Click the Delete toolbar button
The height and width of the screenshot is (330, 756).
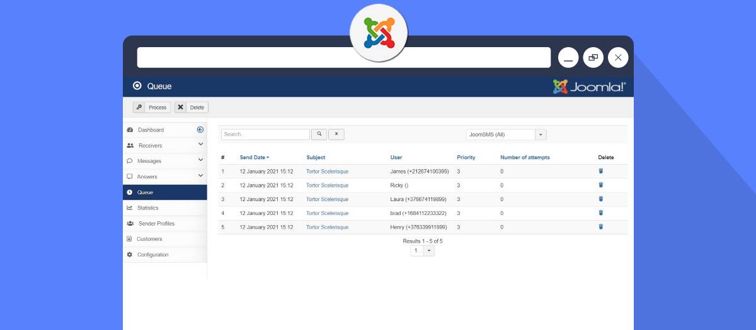[x=191, y=107]
